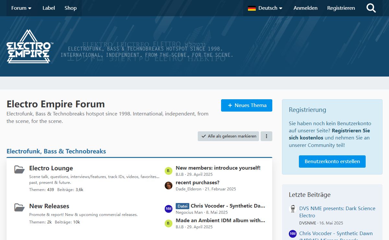Open Electrofunk, Bass & Technobreaks category heading
The width and height of the screenshot is (389, 240).
click(56, 151)
